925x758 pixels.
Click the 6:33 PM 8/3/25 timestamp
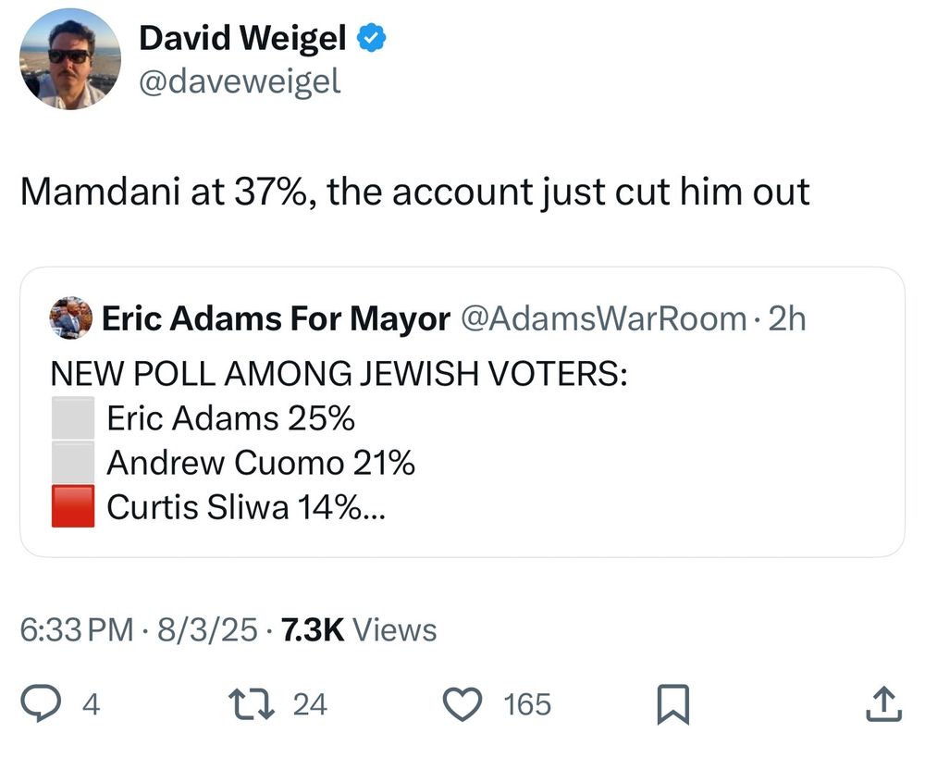[x=140, y=630]
